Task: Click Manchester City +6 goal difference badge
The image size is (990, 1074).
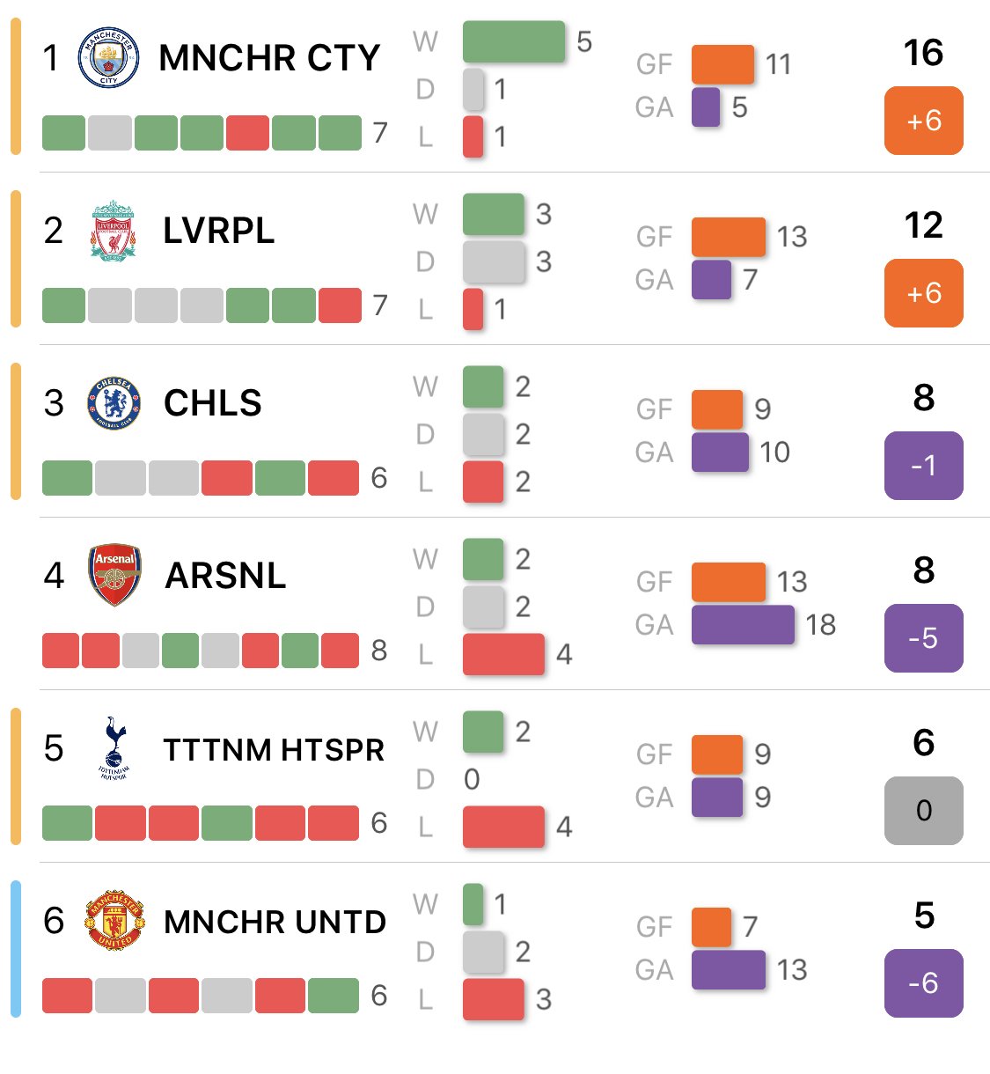Action: tap(923, 121)
